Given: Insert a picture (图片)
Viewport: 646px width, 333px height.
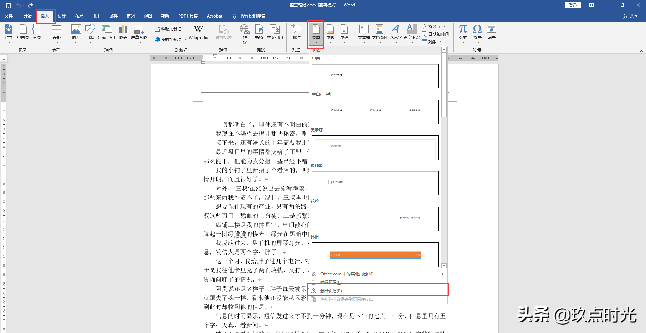Looking at the screenshot, I should 76,34.
